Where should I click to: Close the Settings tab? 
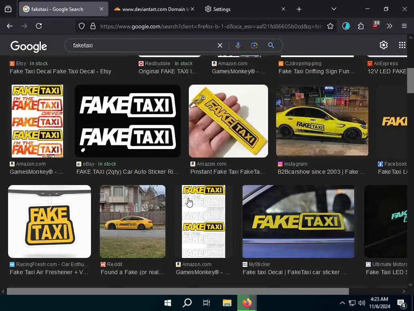point(283,9)
